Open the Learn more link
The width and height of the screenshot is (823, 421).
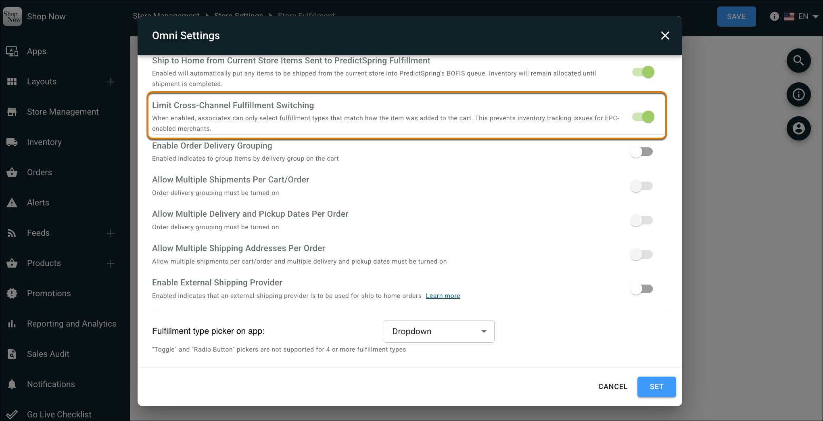click(443, 296)
